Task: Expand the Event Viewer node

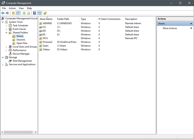Action: [6, 29]
